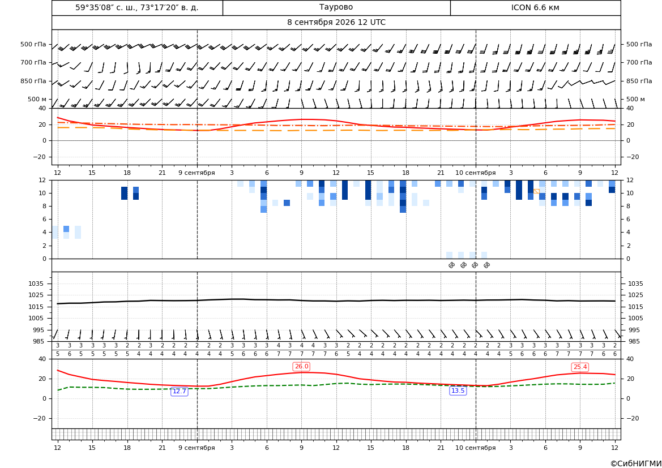The image size is (662, 468).
Task: Click the red 26.0 maximum temperature label
Action: [301, 366]
